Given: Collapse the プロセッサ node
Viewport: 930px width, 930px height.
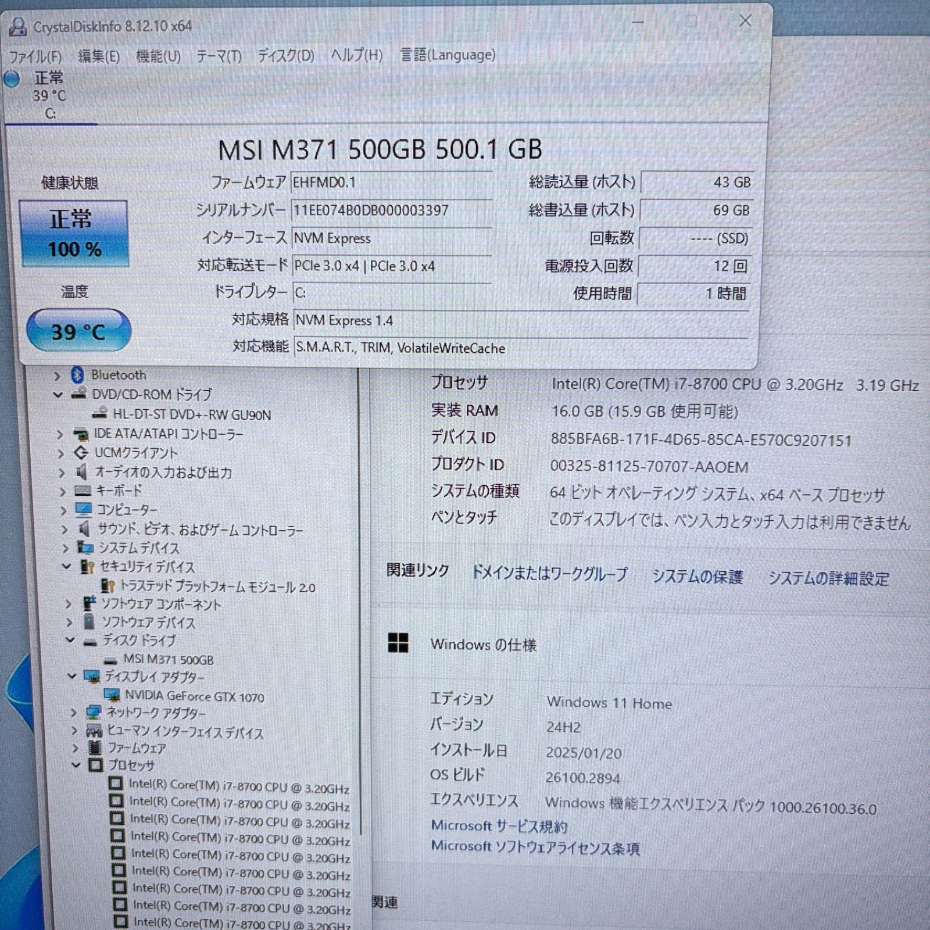Looking at the screenshot, I should tap(76, 765).
